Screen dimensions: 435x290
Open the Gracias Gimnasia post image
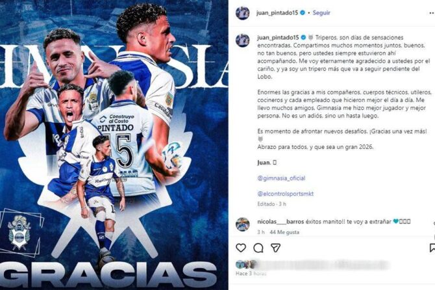coord(114,145)
